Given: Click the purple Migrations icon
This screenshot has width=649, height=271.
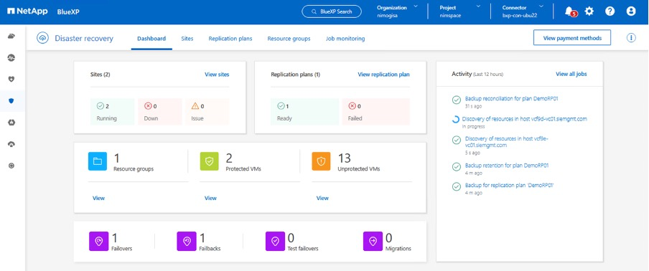Looking at the screenshot, I should point(373,242).
